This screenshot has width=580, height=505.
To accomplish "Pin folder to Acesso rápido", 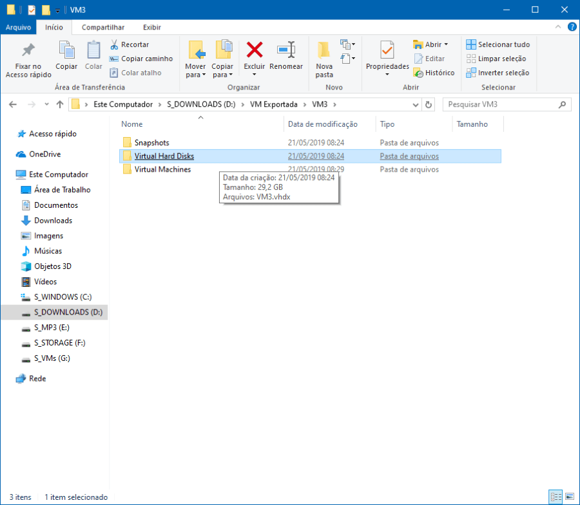I will [28, 59].
